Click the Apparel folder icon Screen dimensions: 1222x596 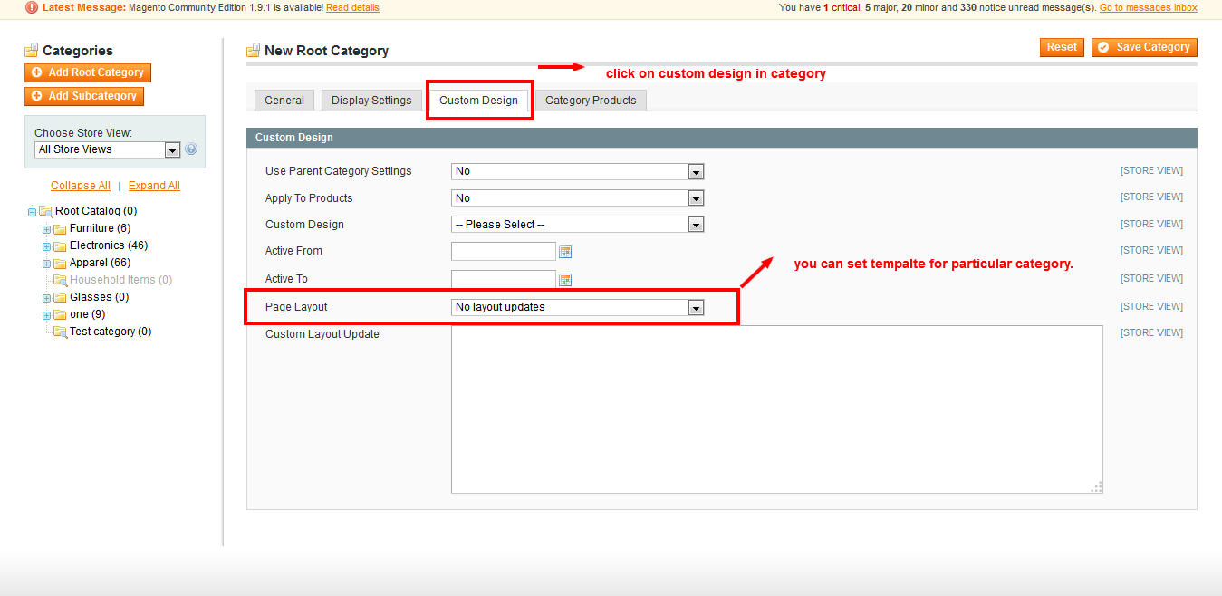click(x=61, y=263)
